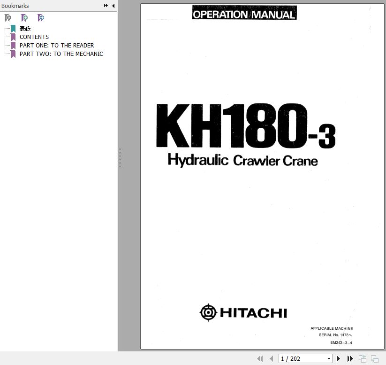Click the Hitachi logo on the page
The image size is (386, 365).
243,313
